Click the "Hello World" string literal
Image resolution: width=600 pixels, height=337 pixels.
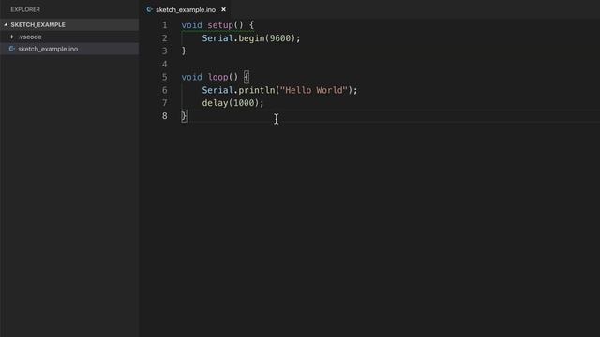tap(314, 90)
